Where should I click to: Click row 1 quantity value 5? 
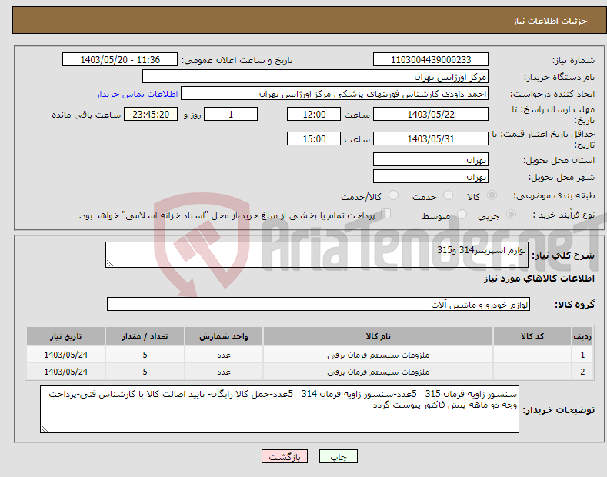click(145, 355)
